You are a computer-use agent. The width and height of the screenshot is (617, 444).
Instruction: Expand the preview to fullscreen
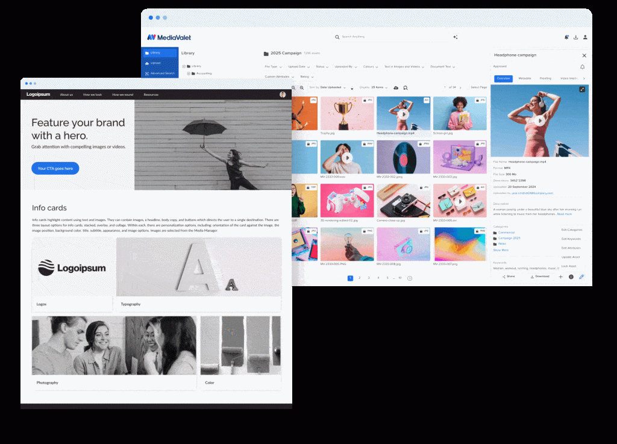582,90
